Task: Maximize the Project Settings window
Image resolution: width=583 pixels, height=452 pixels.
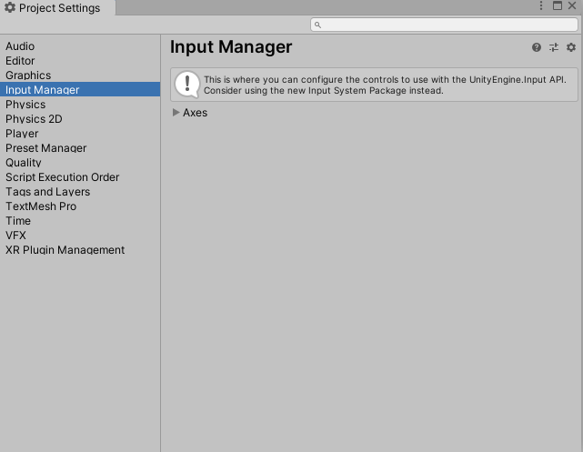Action: (x=558, y=5)
